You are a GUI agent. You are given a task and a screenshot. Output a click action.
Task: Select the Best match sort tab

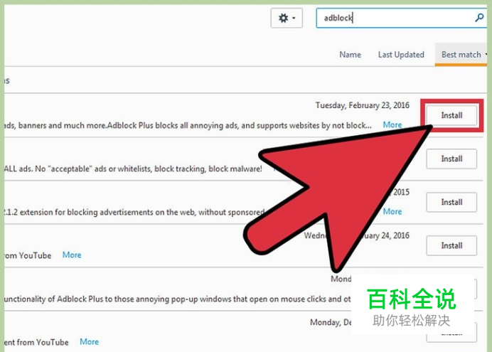(461, 55)
